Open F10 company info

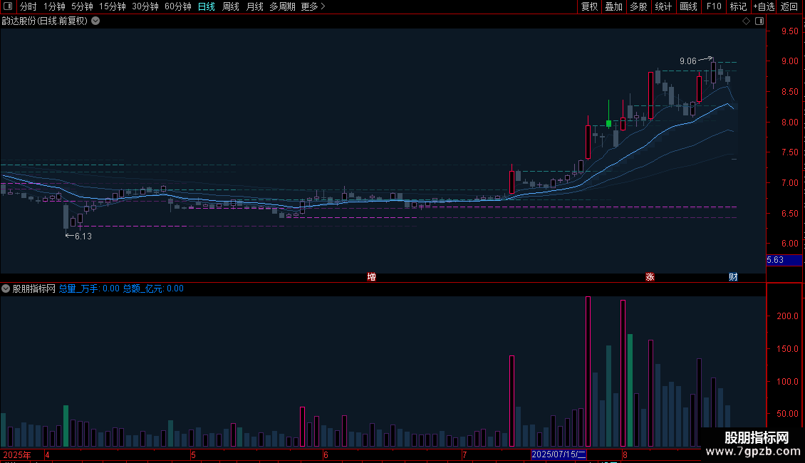pos(714,6)
